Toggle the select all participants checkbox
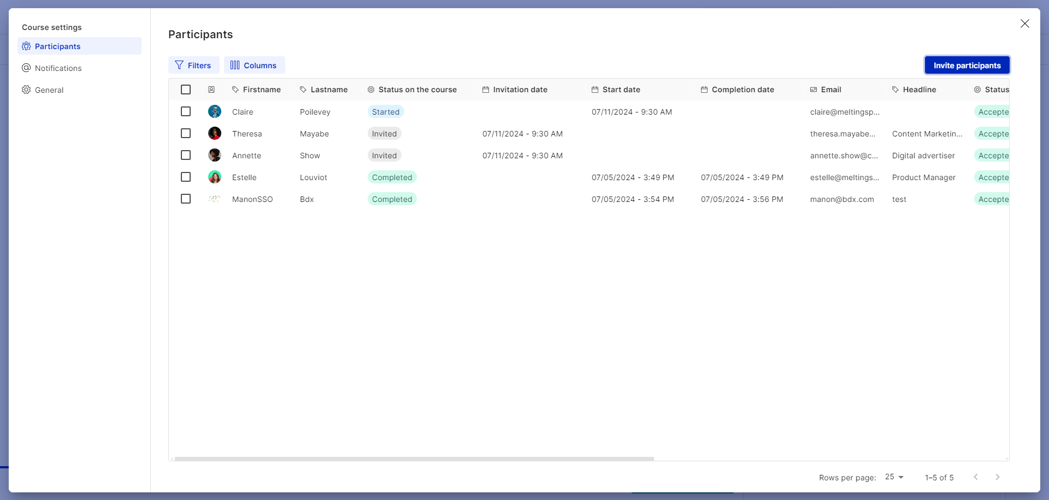1049x500 pixels. click(x=186, y=90)
